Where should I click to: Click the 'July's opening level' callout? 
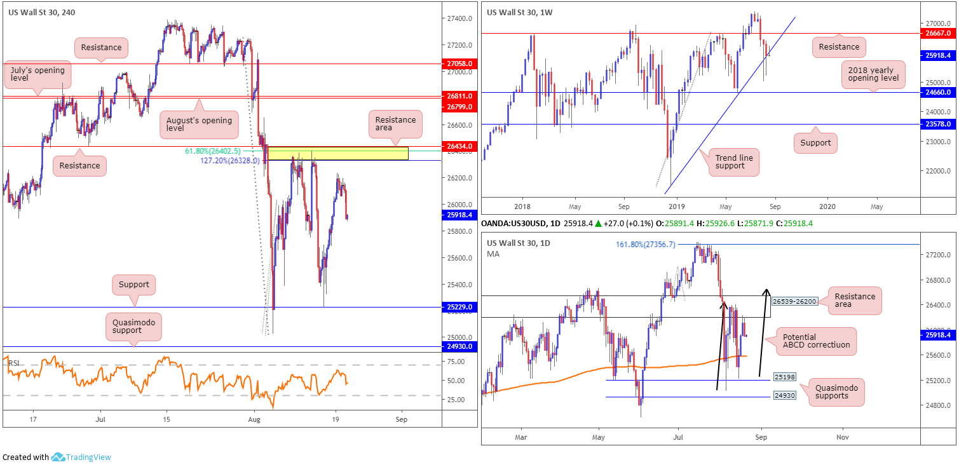pos(37,74)
